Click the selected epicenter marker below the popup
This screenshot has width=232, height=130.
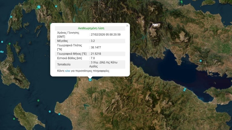click(x=90, y=80)
